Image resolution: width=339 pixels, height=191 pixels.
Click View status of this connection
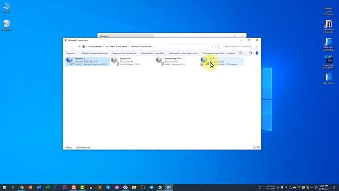[183, 53]
